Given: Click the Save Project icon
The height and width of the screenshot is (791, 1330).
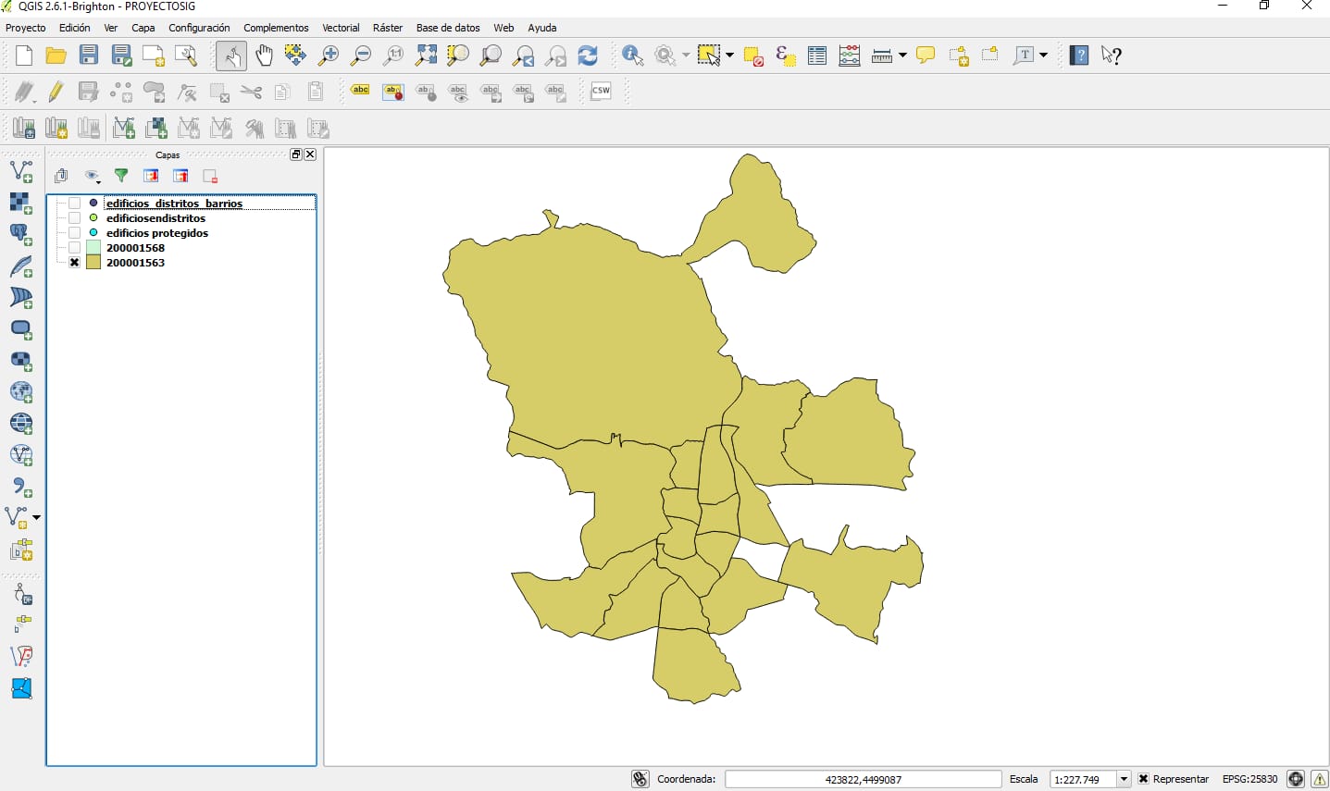Looking at the screenshot, I should click(x=89, y=56).
